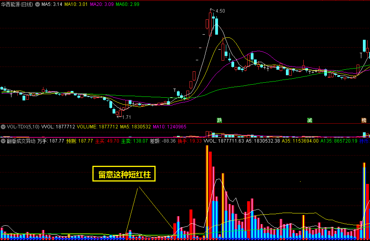Click the MA5: 3.14 label
Image resolution: width=370 pixels, height=241 pixels.
(52, 4)
